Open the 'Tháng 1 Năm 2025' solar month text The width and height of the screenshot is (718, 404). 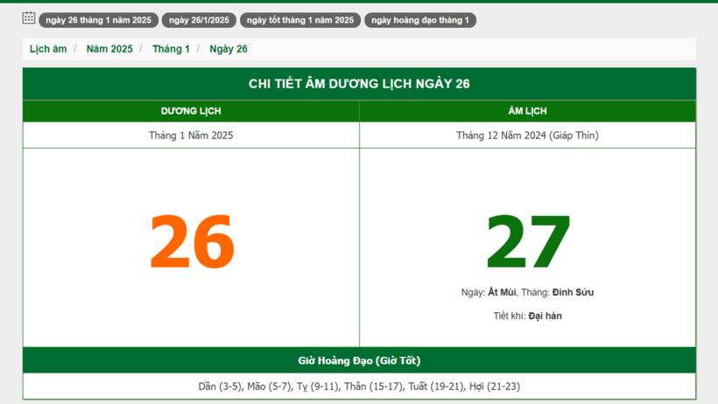point(191,136)
